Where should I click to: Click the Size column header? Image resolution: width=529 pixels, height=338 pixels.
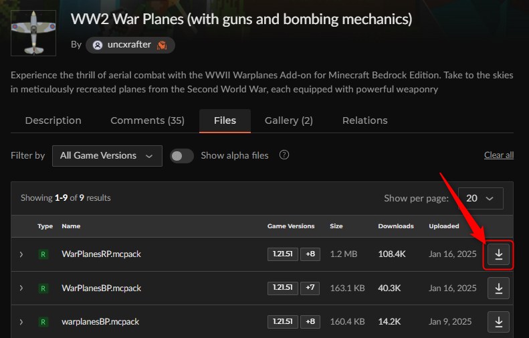click(336, 226)
